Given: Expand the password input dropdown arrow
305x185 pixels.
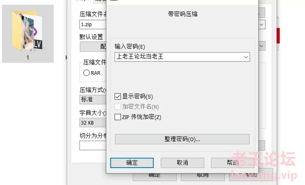Looking at the screenshot, I should (246, 57).
